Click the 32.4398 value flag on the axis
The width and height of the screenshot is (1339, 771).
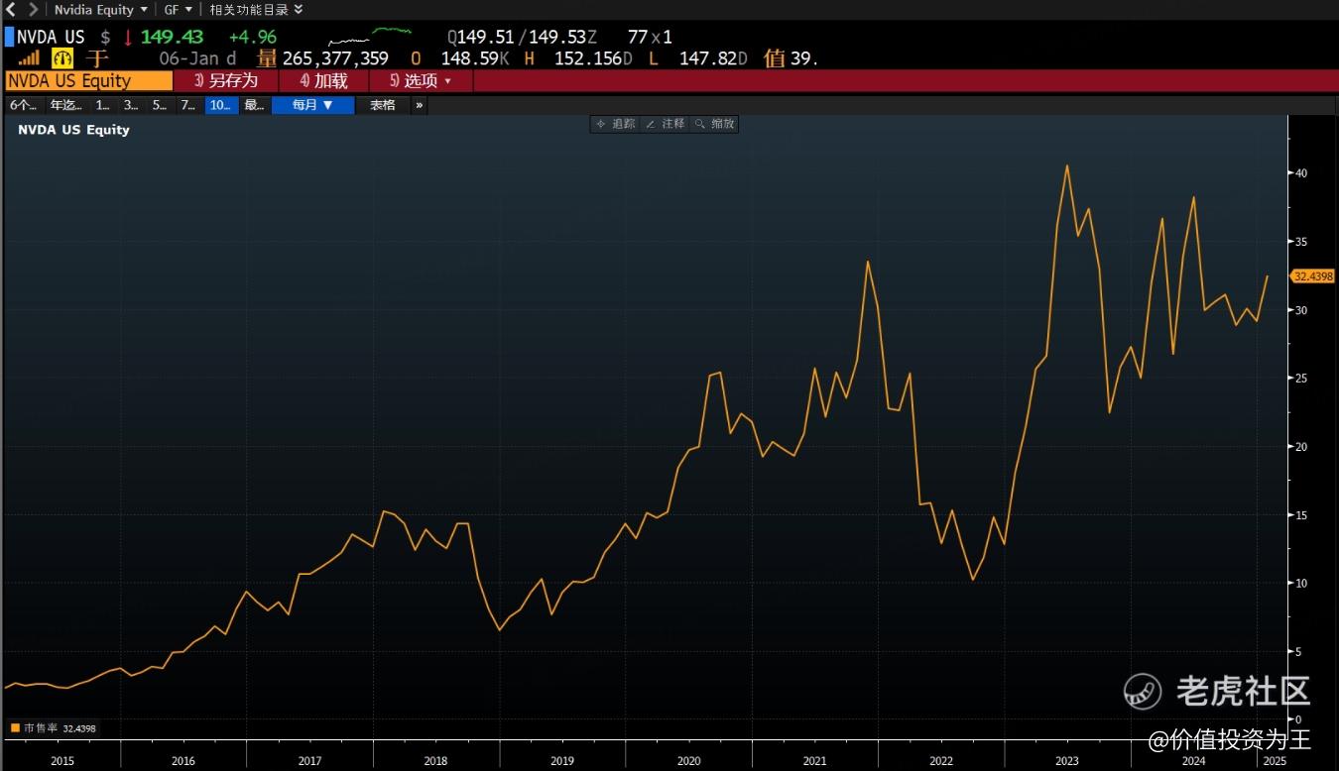click(1313, 276)
